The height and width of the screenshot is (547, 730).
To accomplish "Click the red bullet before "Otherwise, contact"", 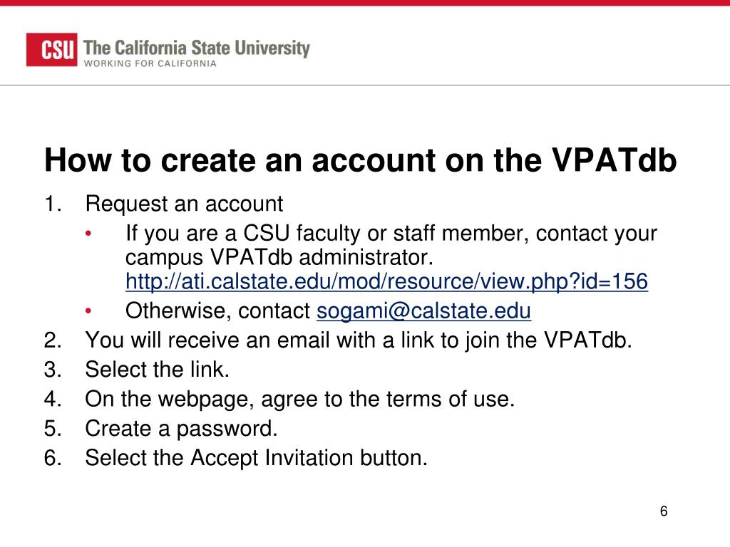I will pyautogui.click(x=88, y=312).
